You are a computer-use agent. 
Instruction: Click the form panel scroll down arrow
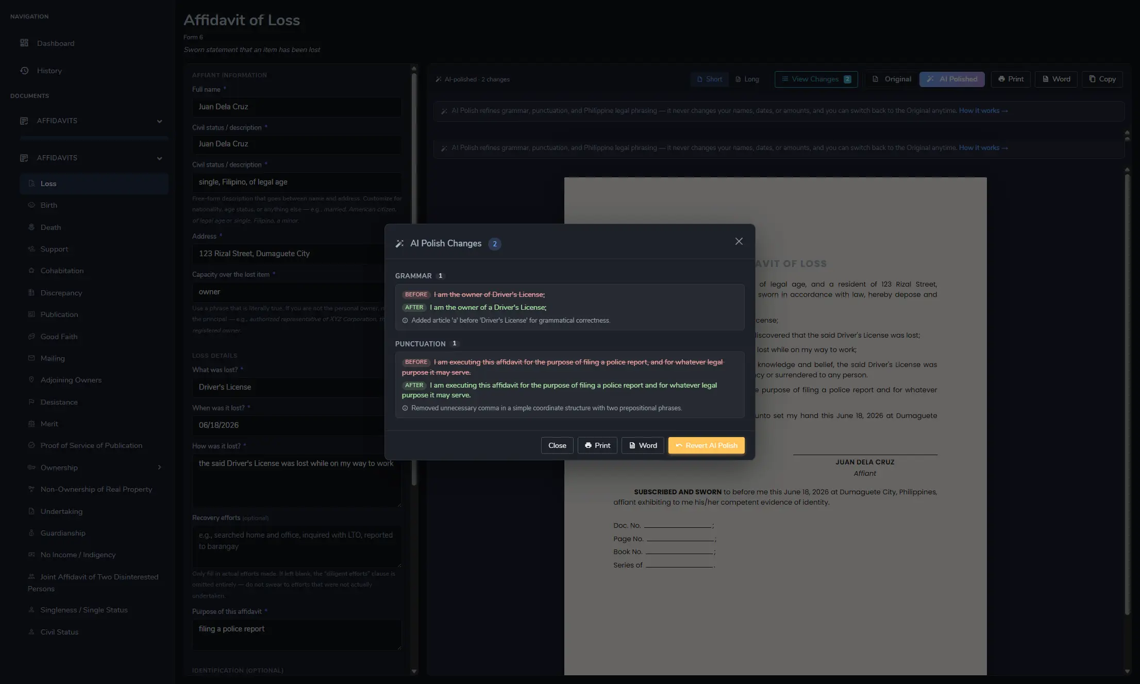(x=414, y=671)
